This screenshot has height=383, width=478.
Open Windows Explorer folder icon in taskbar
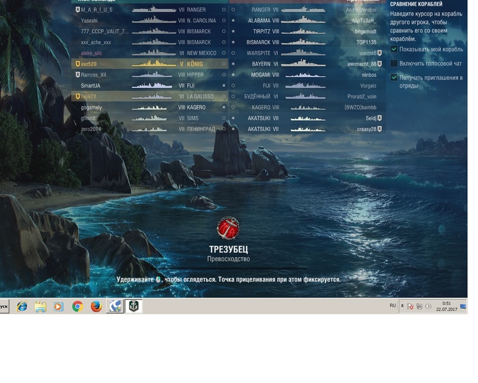(x=41, y=306)
